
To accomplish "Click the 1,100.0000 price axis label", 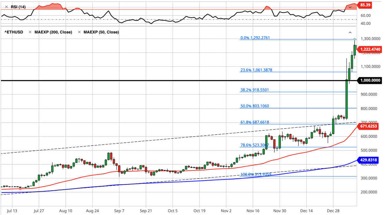I will point(370,66).
